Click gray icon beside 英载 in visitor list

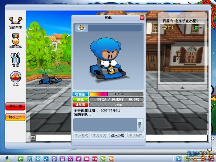201,27
